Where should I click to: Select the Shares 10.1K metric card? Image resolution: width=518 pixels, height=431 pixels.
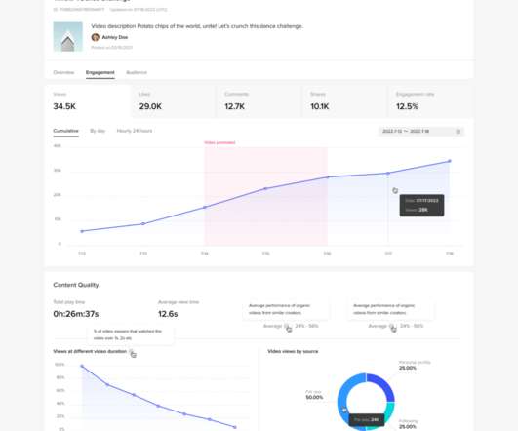[x=344, y=101]
